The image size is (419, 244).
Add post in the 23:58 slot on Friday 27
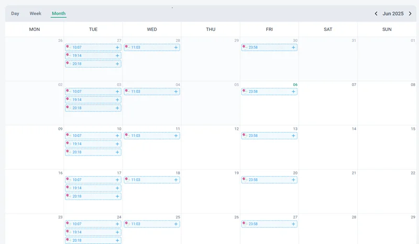tap(293, 224)
